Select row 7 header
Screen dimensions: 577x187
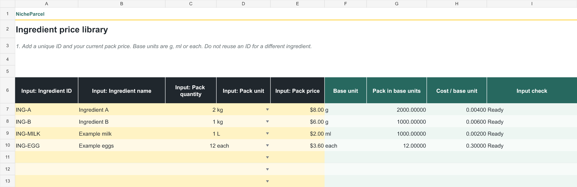pos(8,109)
